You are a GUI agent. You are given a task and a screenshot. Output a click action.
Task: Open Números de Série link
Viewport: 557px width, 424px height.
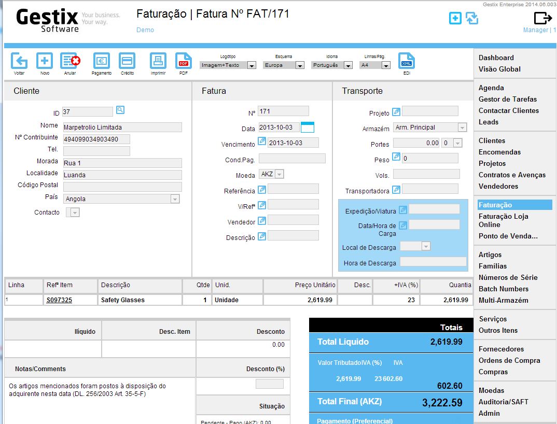click(508, 277)
